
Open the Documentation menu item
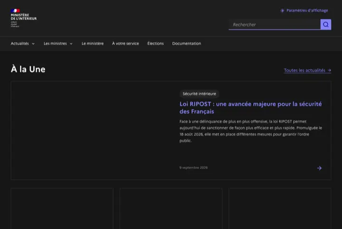coord(187,44)
